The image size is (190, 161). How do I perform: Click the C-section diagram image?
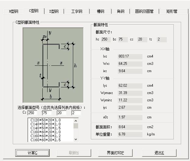53,65
